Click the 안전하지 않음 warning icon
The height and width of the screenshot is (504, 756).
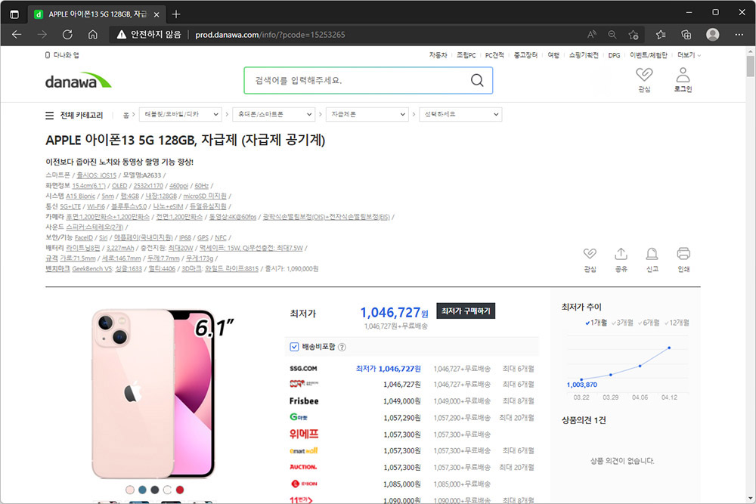click(x=122, y=34)
